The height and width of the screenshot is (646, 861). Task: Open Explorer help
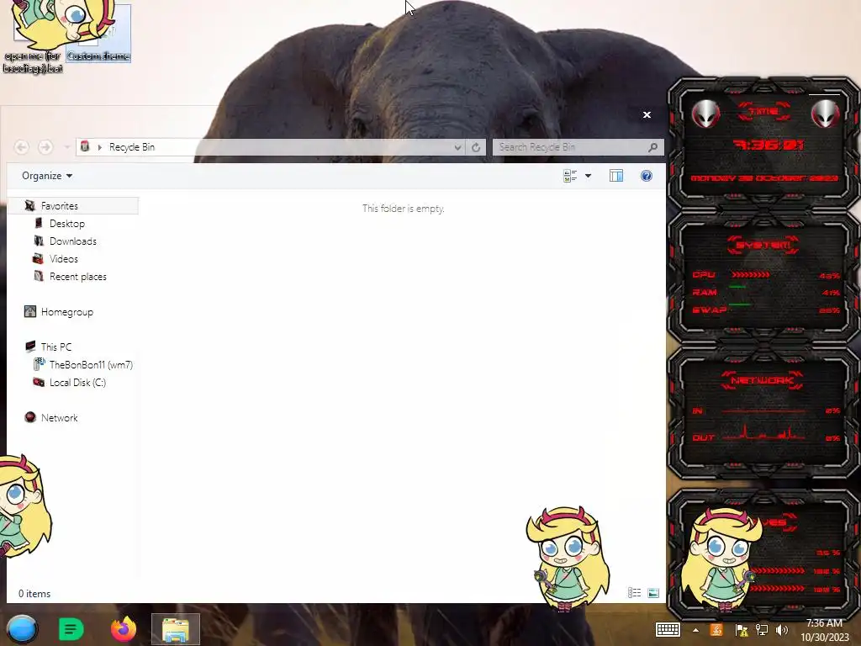click(x=647, y=176)
